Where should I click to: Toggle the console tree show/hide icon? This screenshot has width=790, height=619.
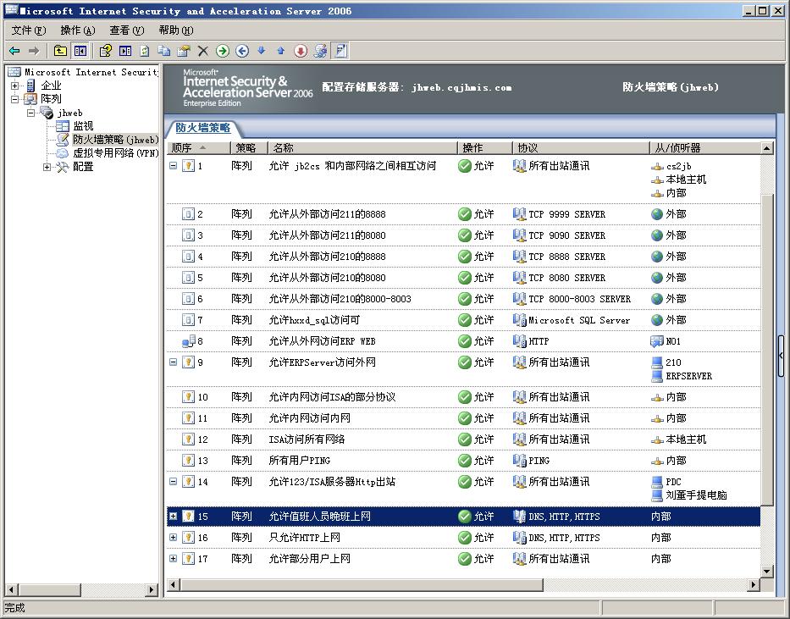[x=80, y=51]
